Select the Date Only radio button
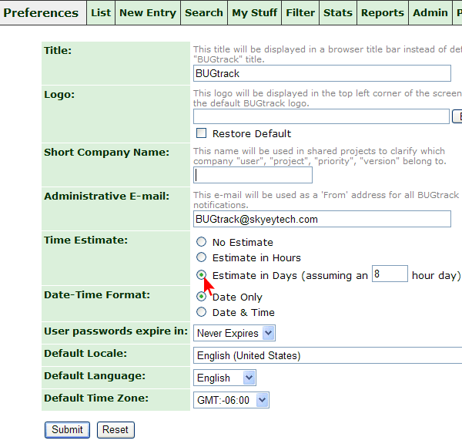 click(202, 297)
